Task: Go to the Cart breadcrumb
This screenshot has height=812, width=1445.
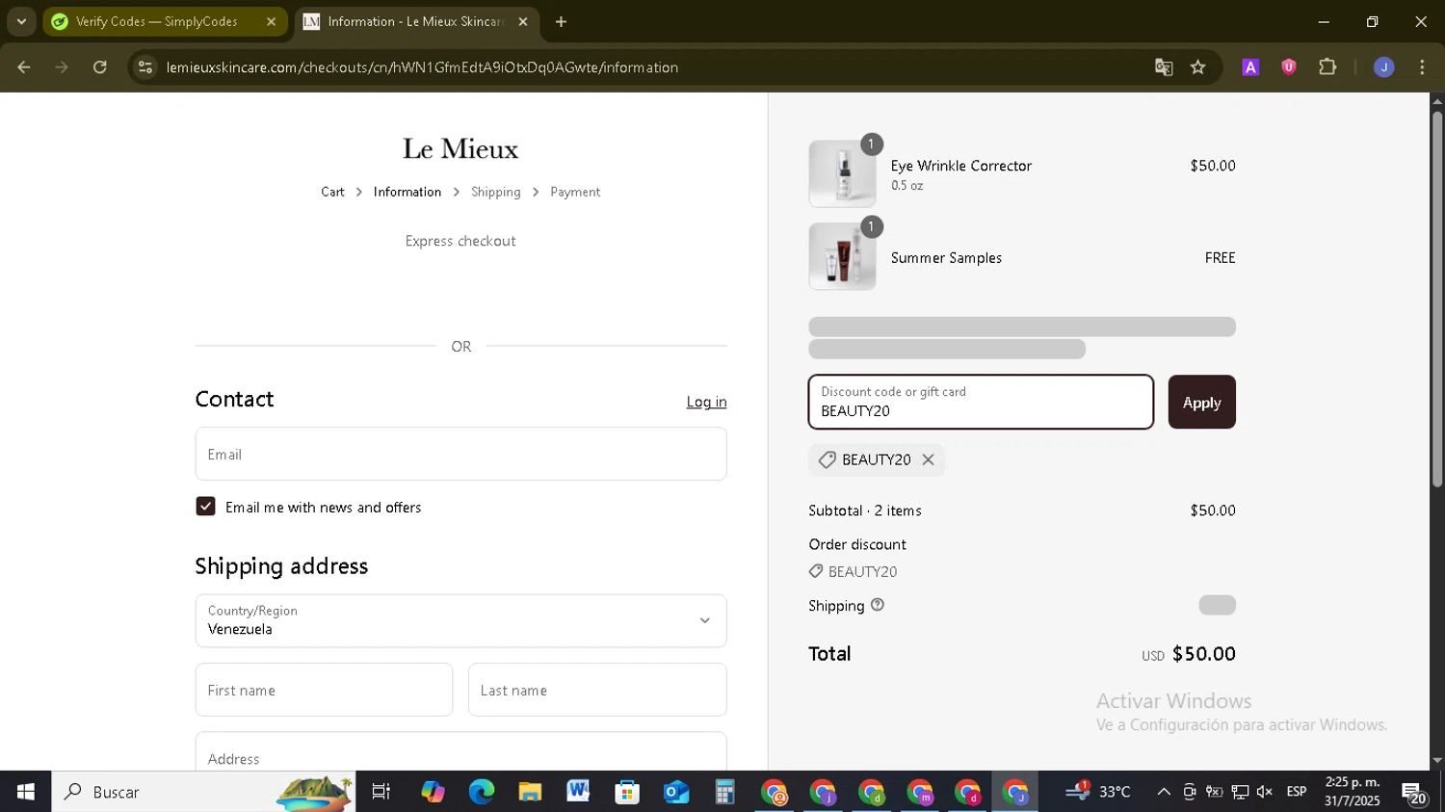Action: [x=332, y=192]
